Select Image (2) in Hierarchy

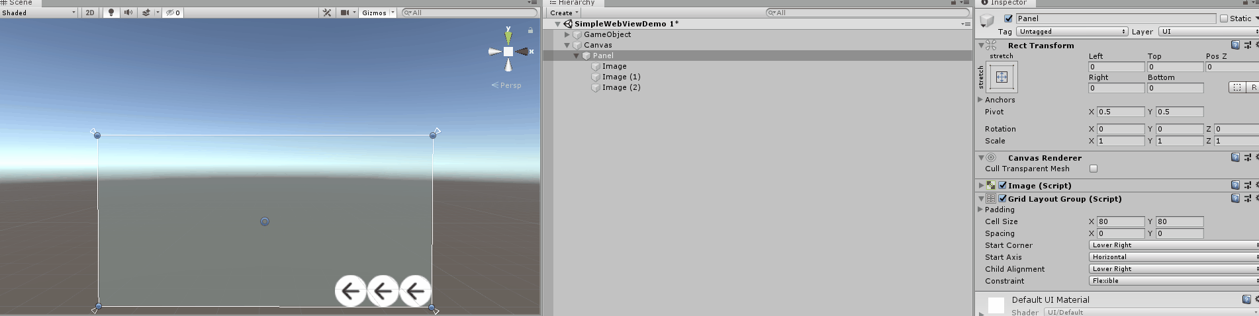[x=621, y=87]
